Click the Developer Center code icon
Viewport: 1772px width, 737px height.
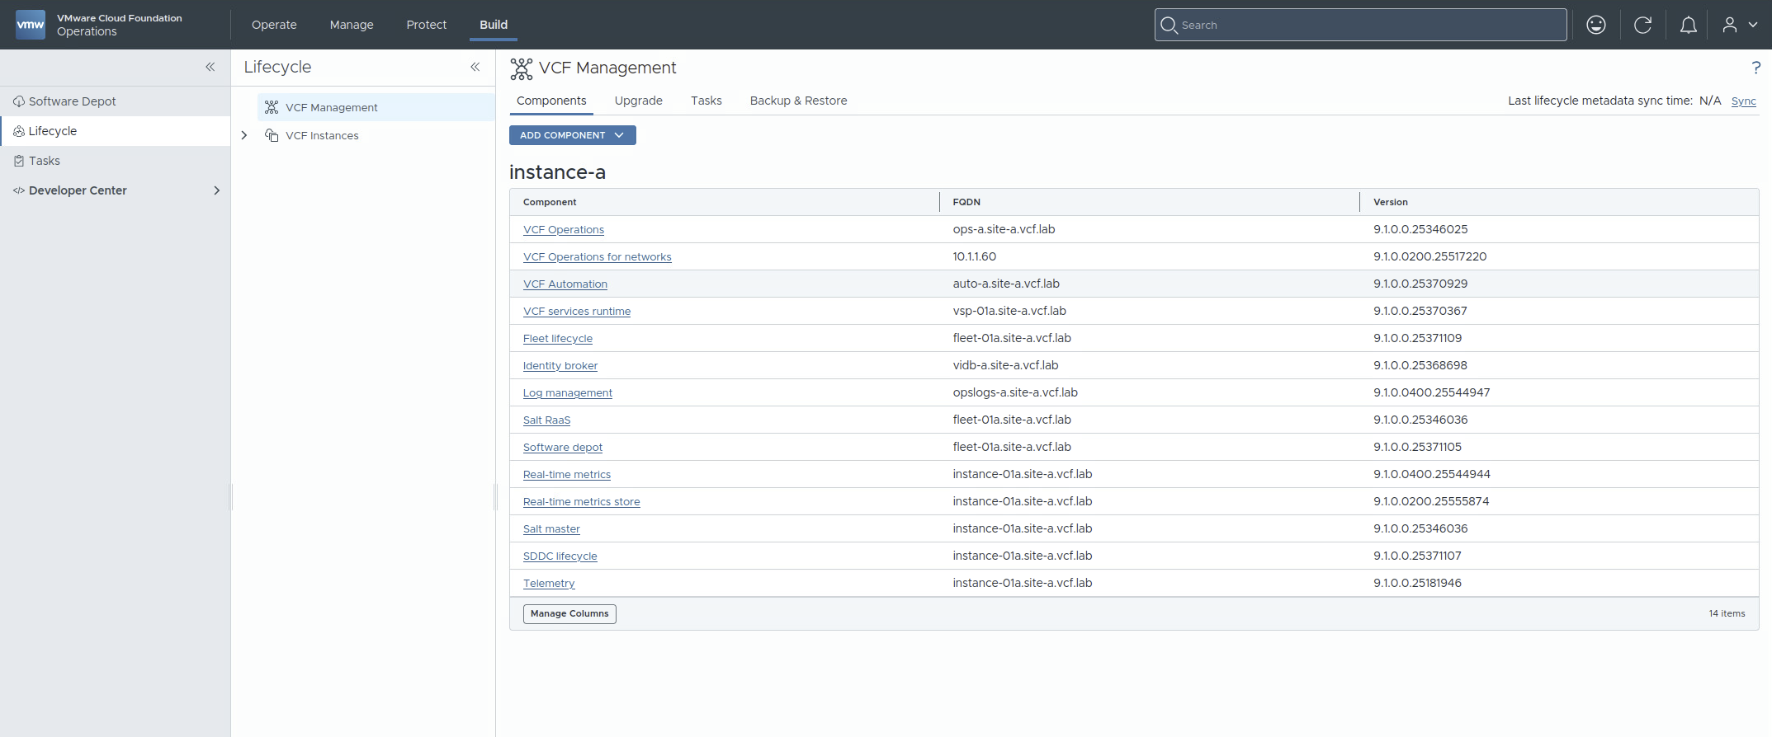pyautogui.click(x=19, y=190)
